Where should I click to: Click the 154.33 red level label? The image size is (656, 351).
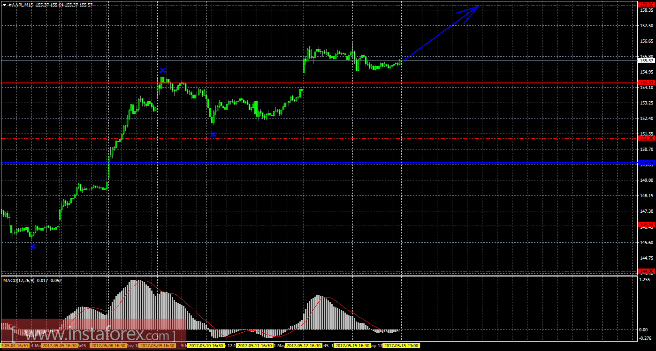click(646, 83)
